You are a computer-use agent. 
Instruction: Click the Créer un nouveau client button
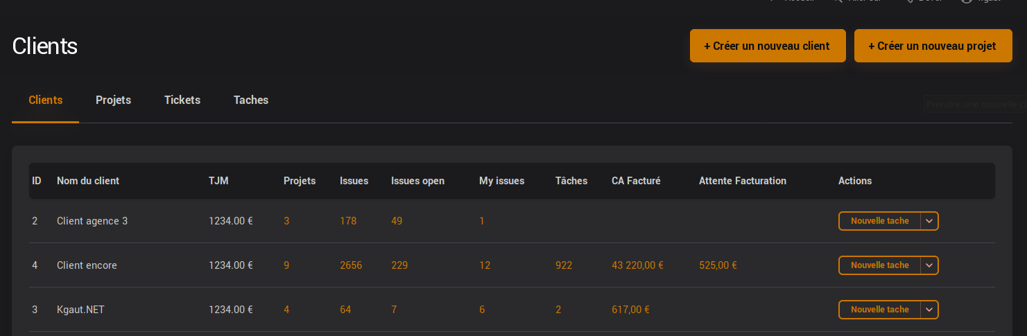767,46
